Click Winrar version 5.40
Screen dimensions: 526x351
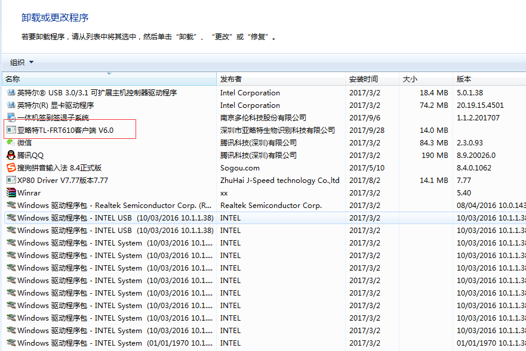(x=463, y=193)
